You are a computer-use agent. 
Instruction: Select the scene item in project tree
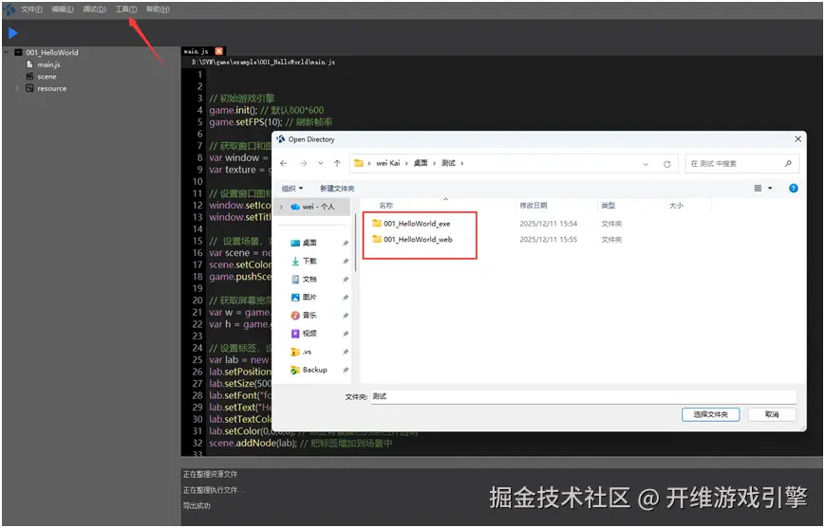47,77
